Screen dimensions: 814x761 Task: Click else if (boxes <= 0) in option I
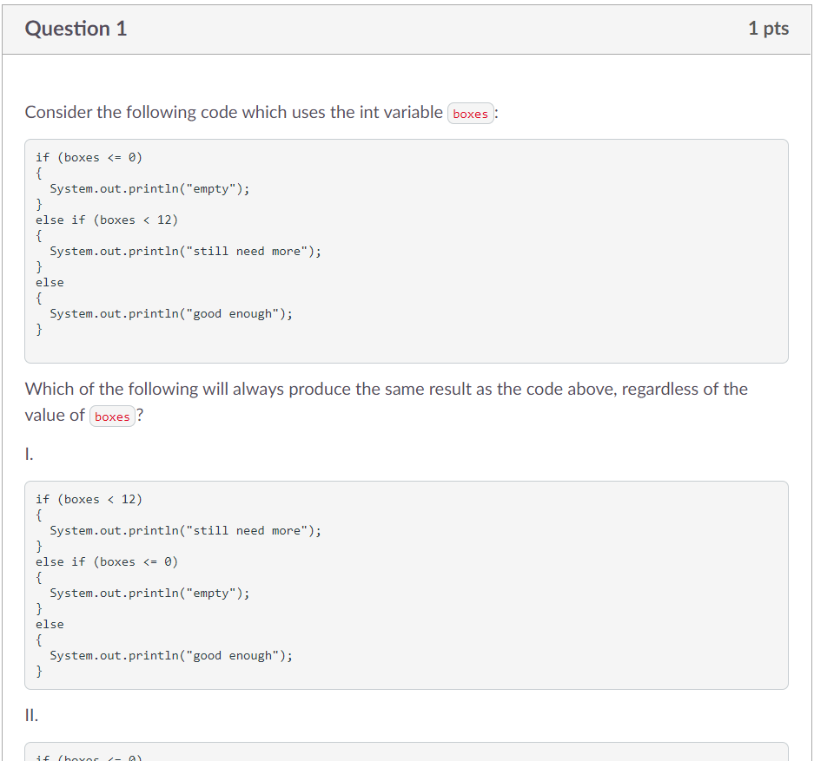[107, 561]
